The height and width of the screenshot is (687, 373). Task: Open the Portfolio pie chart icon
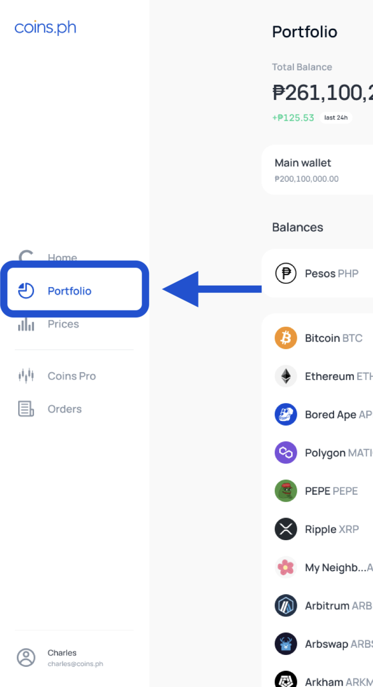(x=26, y=290)
